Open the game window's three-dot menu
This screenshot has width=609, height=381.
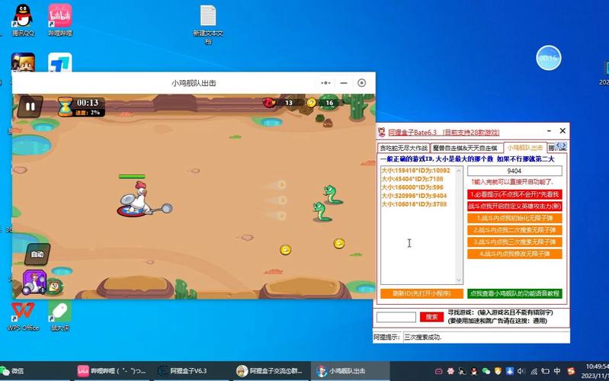point(325,83)
